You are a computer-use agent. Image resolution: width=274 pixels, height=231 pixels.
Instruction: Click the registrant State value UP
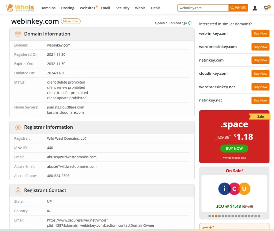(49, 202)
